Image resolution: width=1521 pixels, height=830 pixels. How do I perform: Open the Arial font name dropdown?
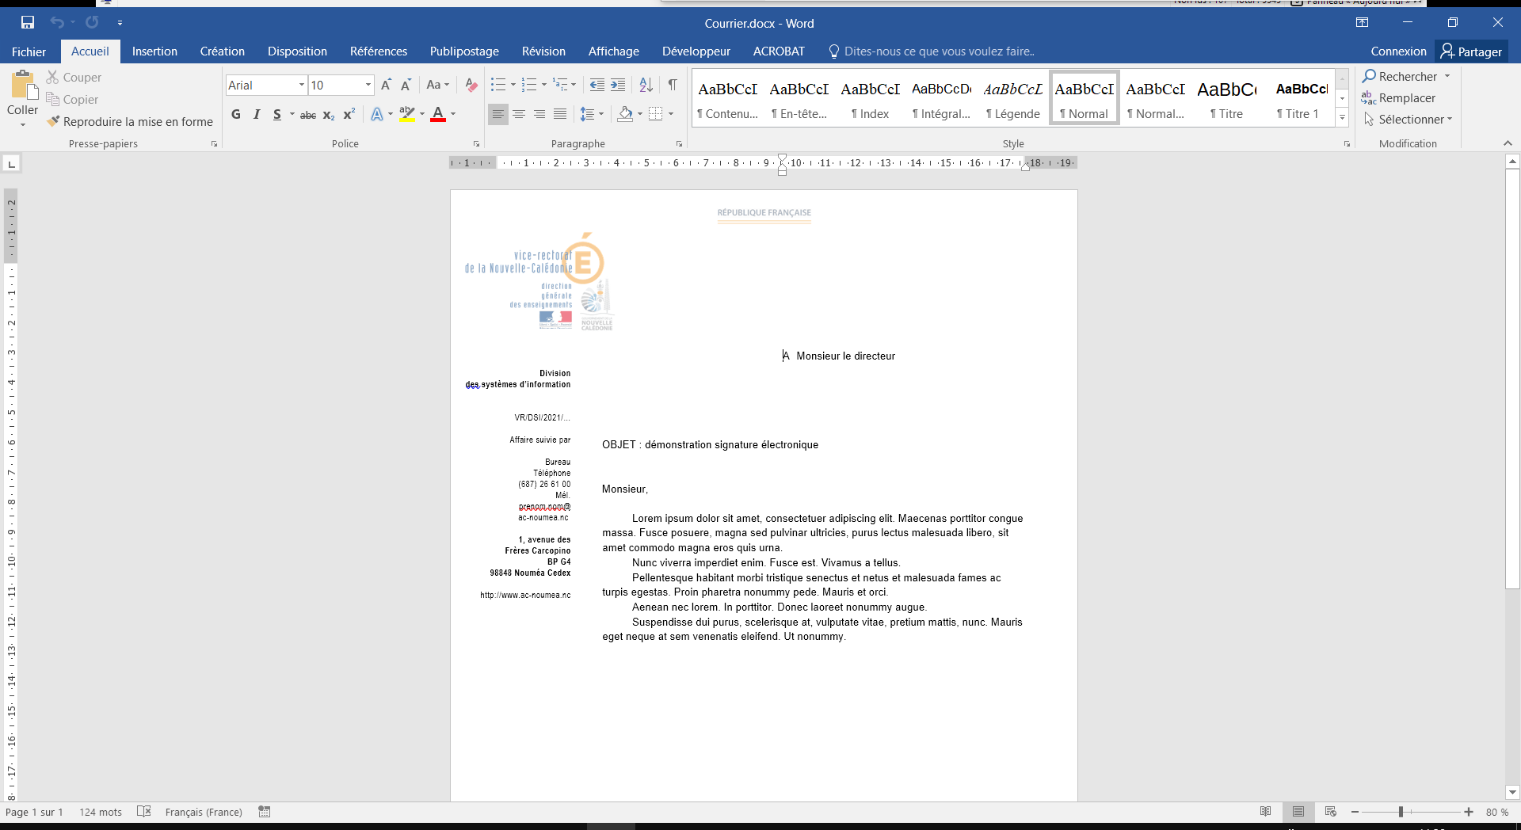[301, 85]
